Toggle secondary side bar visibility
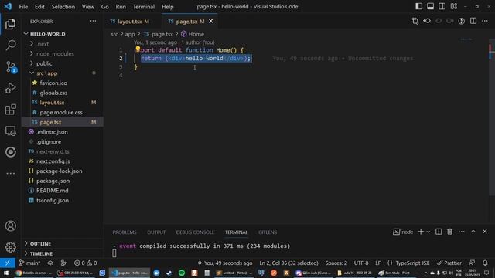Screen dimensions: 495x278 442,6
